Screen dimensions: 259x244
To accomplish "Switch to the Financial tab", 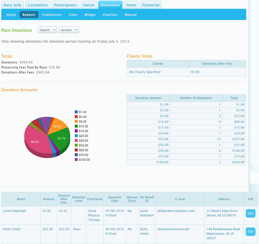I will pyautogui.click(x=151, y=5).
